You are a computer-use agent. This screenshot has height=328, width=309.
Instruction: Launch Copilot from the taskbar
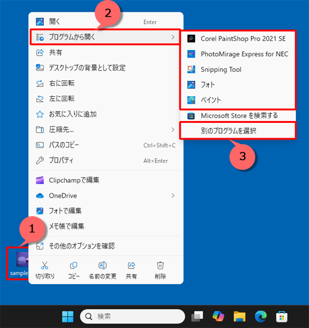tap(218, 316)
